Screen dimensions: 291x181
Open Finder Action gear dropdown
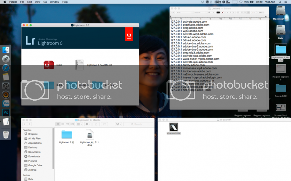coord(88,124)
